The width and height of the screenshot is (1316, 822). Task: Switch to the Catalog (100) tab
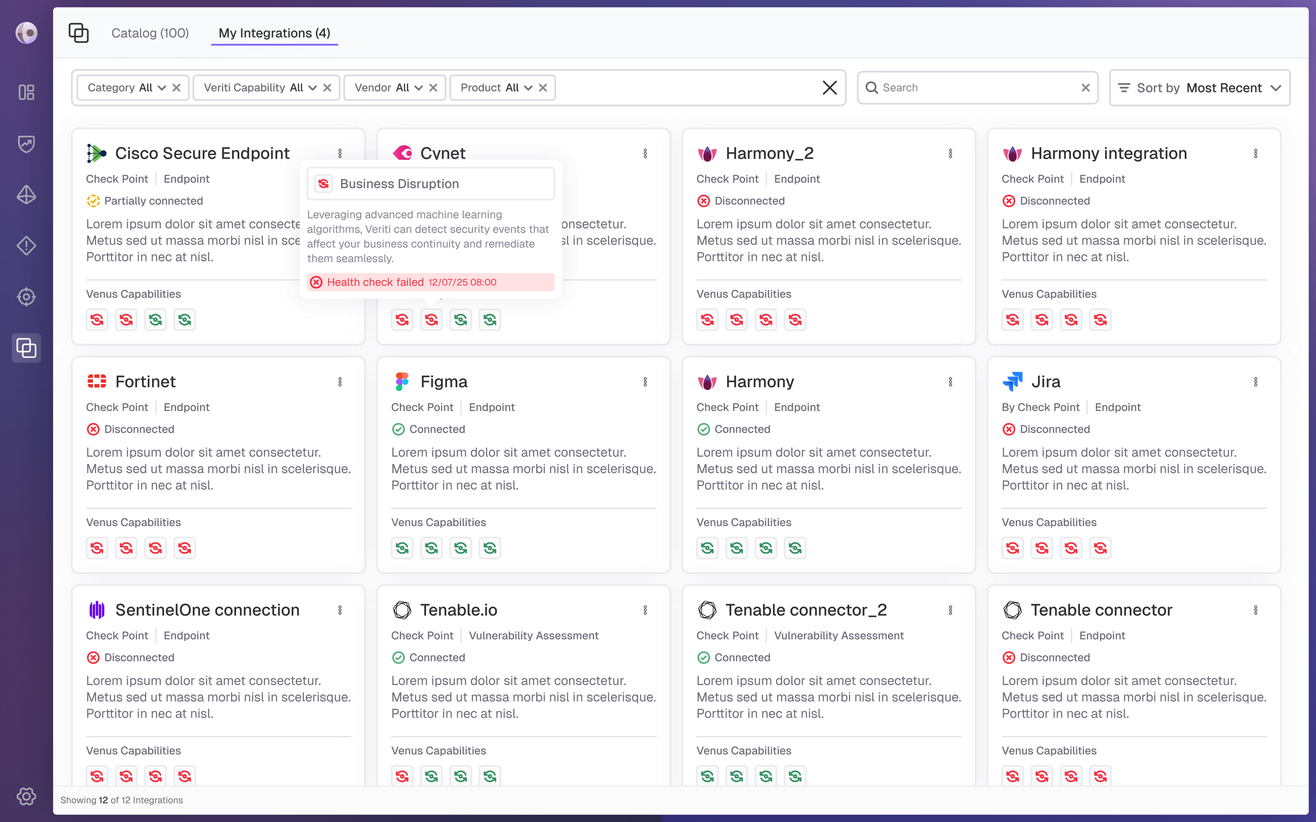pos(150,33)
